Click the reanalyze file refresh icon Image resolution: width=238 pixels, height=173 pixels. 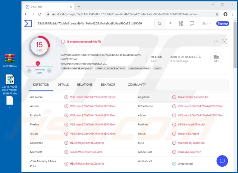tap(216, 42)
